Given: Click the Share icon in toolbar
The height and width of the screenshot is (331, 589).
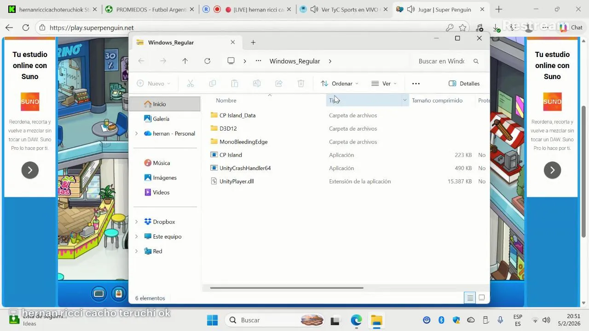Looking at the screenshot, I should (x=279, y=83).
